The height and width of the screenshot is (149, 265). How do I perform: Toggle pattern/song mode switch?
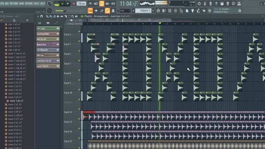[x=57, y=4]
